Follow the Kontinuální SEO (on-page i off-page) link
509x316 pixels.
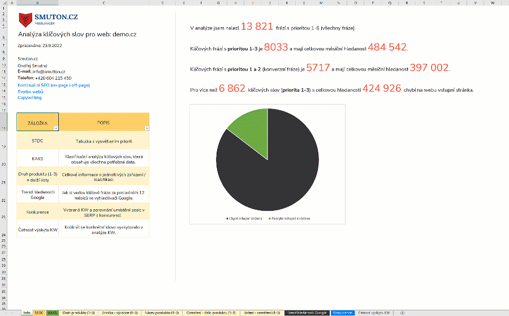[54, 85]
